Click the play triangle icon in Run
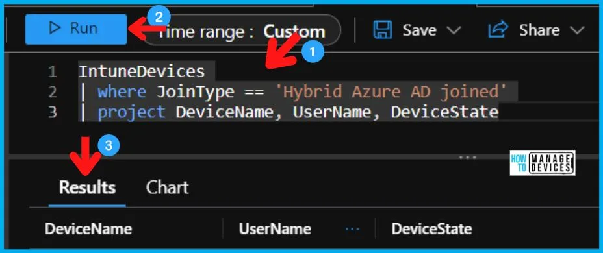This screenshot has height=253, width=603. pos(55,28)
